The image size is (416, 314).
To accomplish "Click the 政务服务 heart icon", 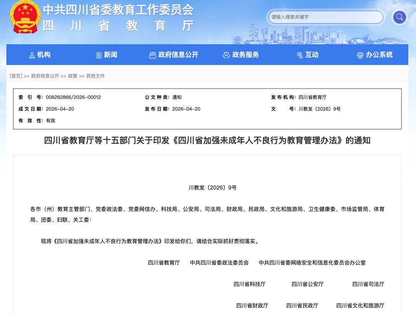I will tap(226, 55).
